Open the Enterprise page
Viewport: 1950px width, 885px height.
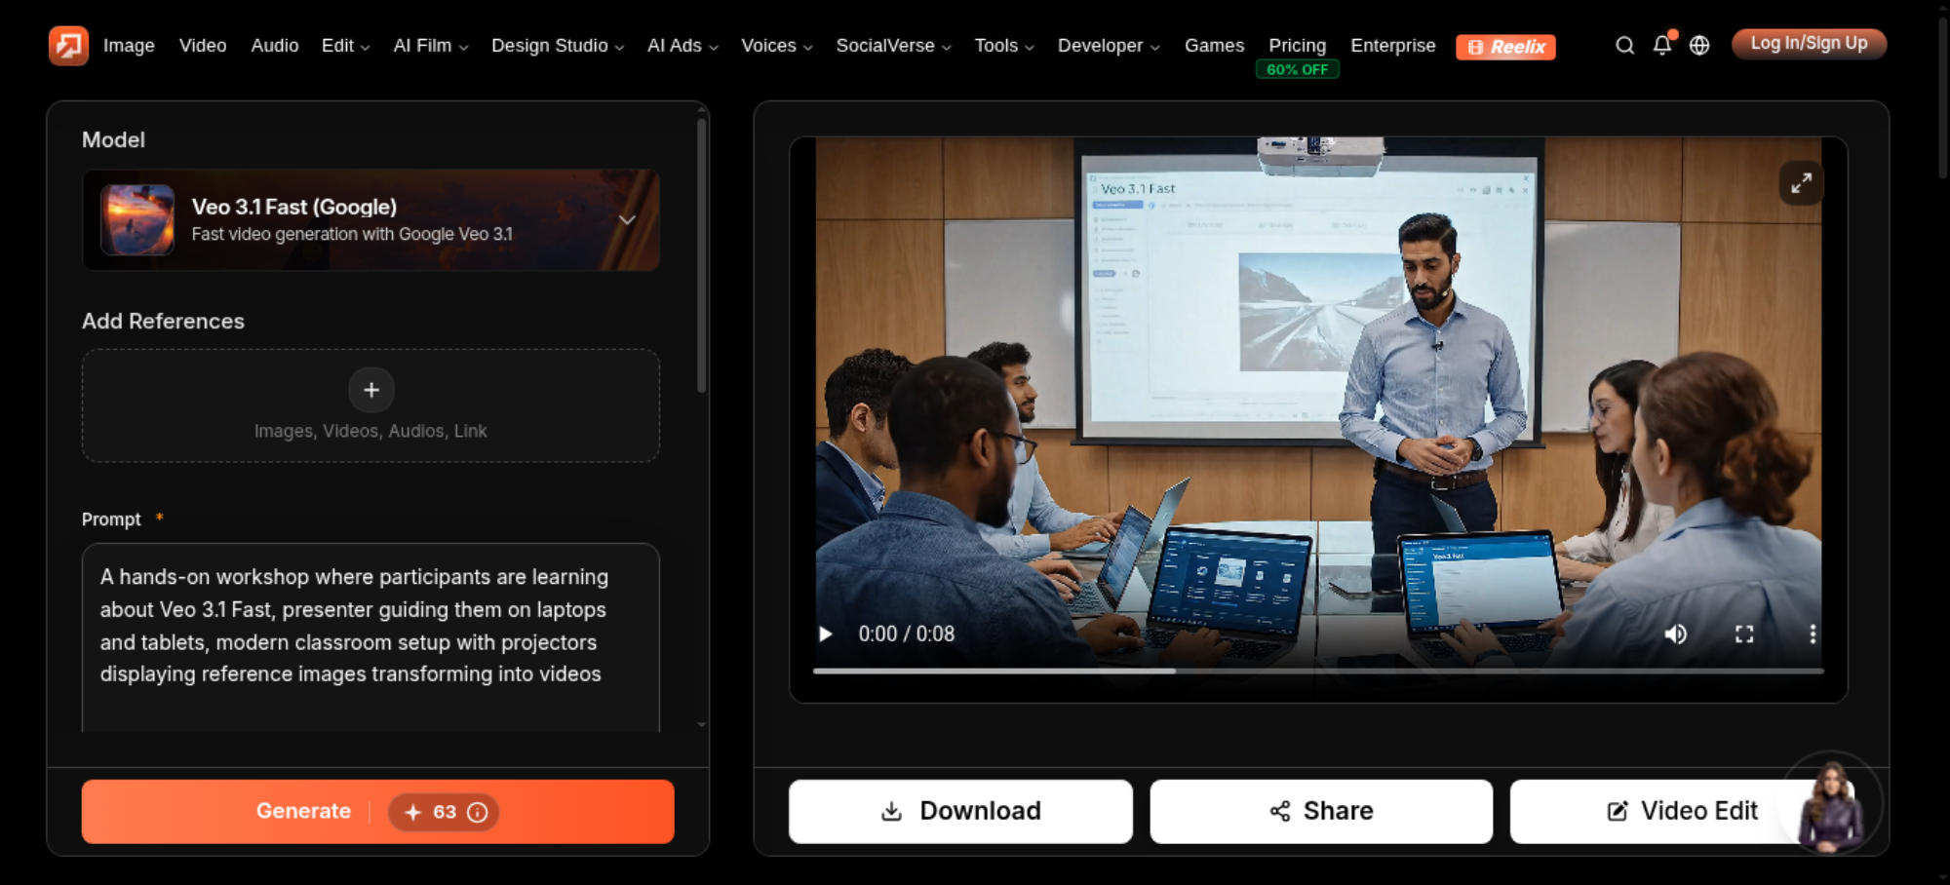pyautogui.click(x=1392, y=46)
